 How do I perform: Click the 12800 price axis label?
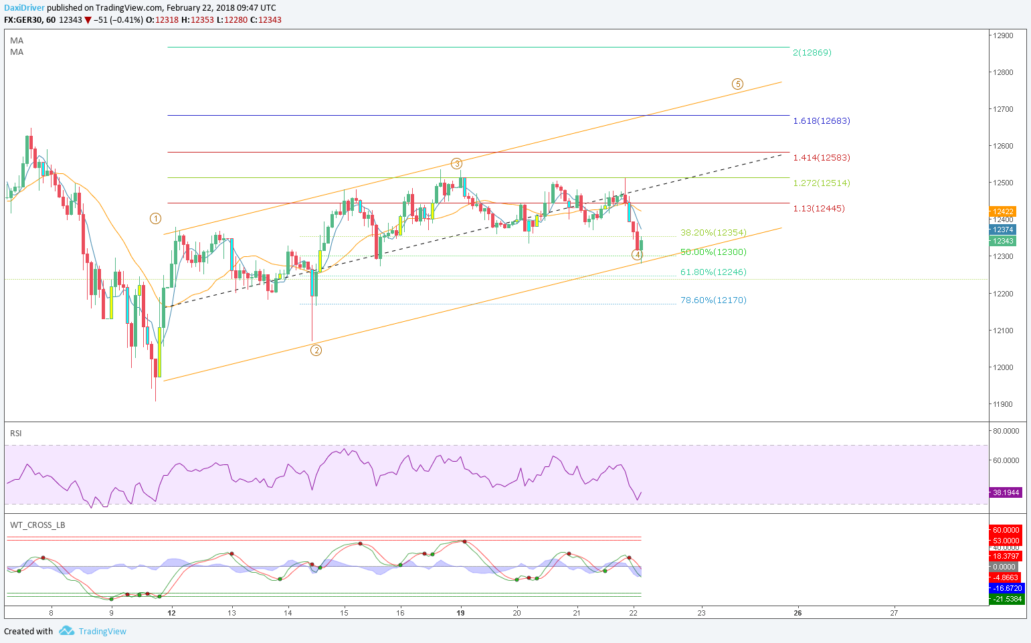(1003, 72)
